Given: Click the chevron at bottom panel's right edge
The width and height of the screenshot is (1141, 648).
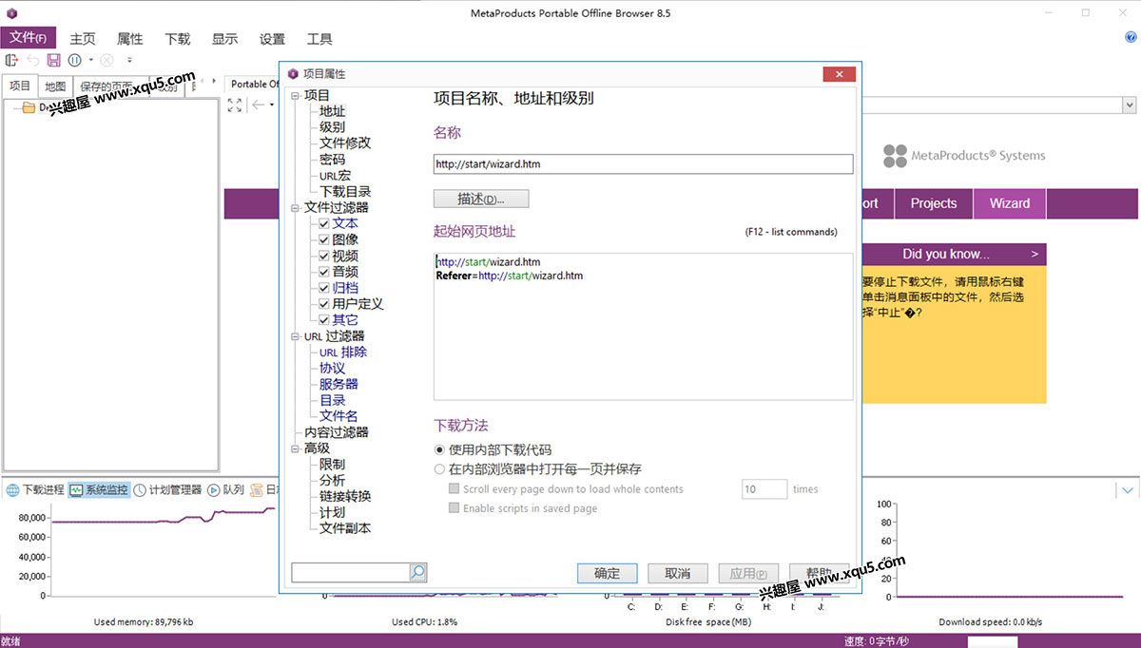Looking at the screenshot, I should [x=1128, y=490].
